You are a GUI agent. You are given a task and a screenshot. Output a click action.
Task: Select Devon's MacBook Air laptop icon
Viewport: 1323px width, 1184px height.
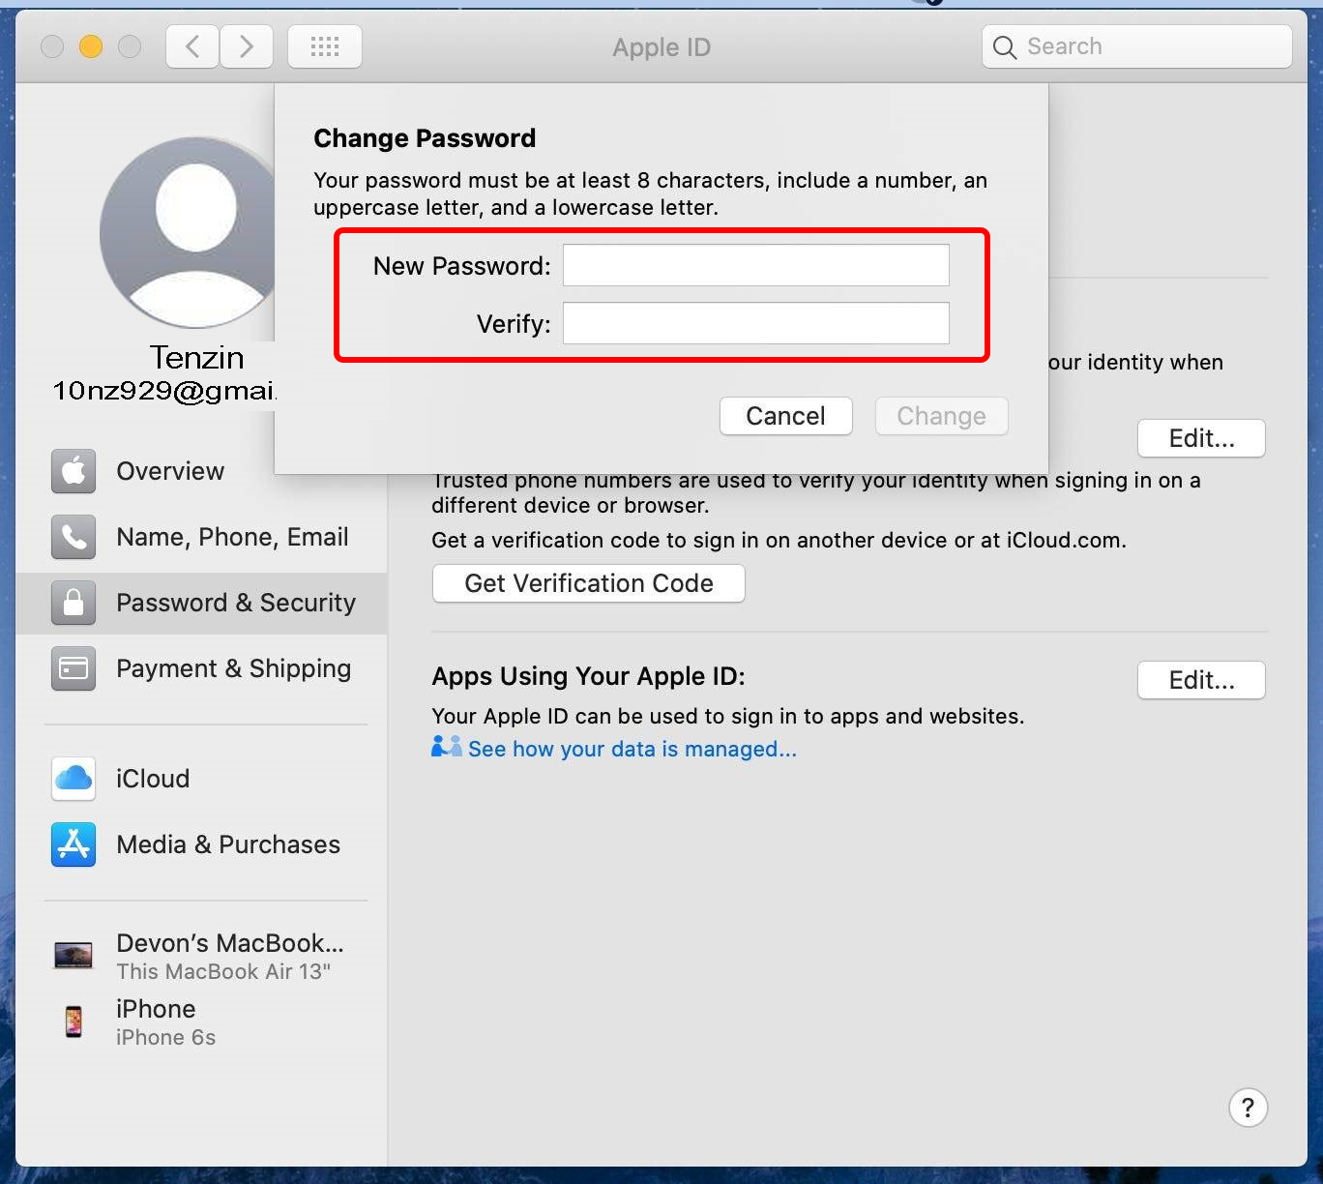(73, 953)
